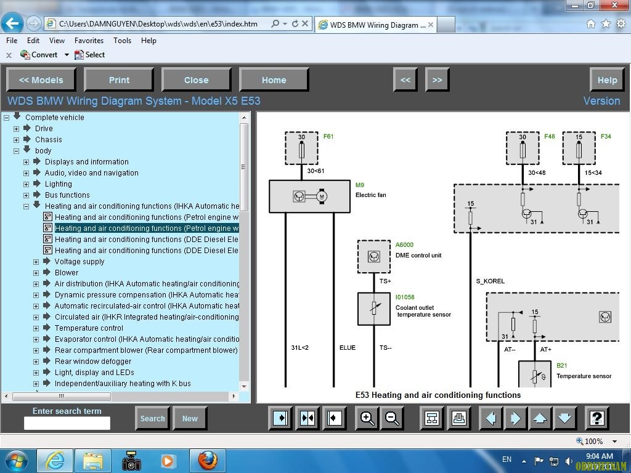Open Internet Explorer from the taskbar
The height and width of the screenshot is (473, 631).
(55, 461)
